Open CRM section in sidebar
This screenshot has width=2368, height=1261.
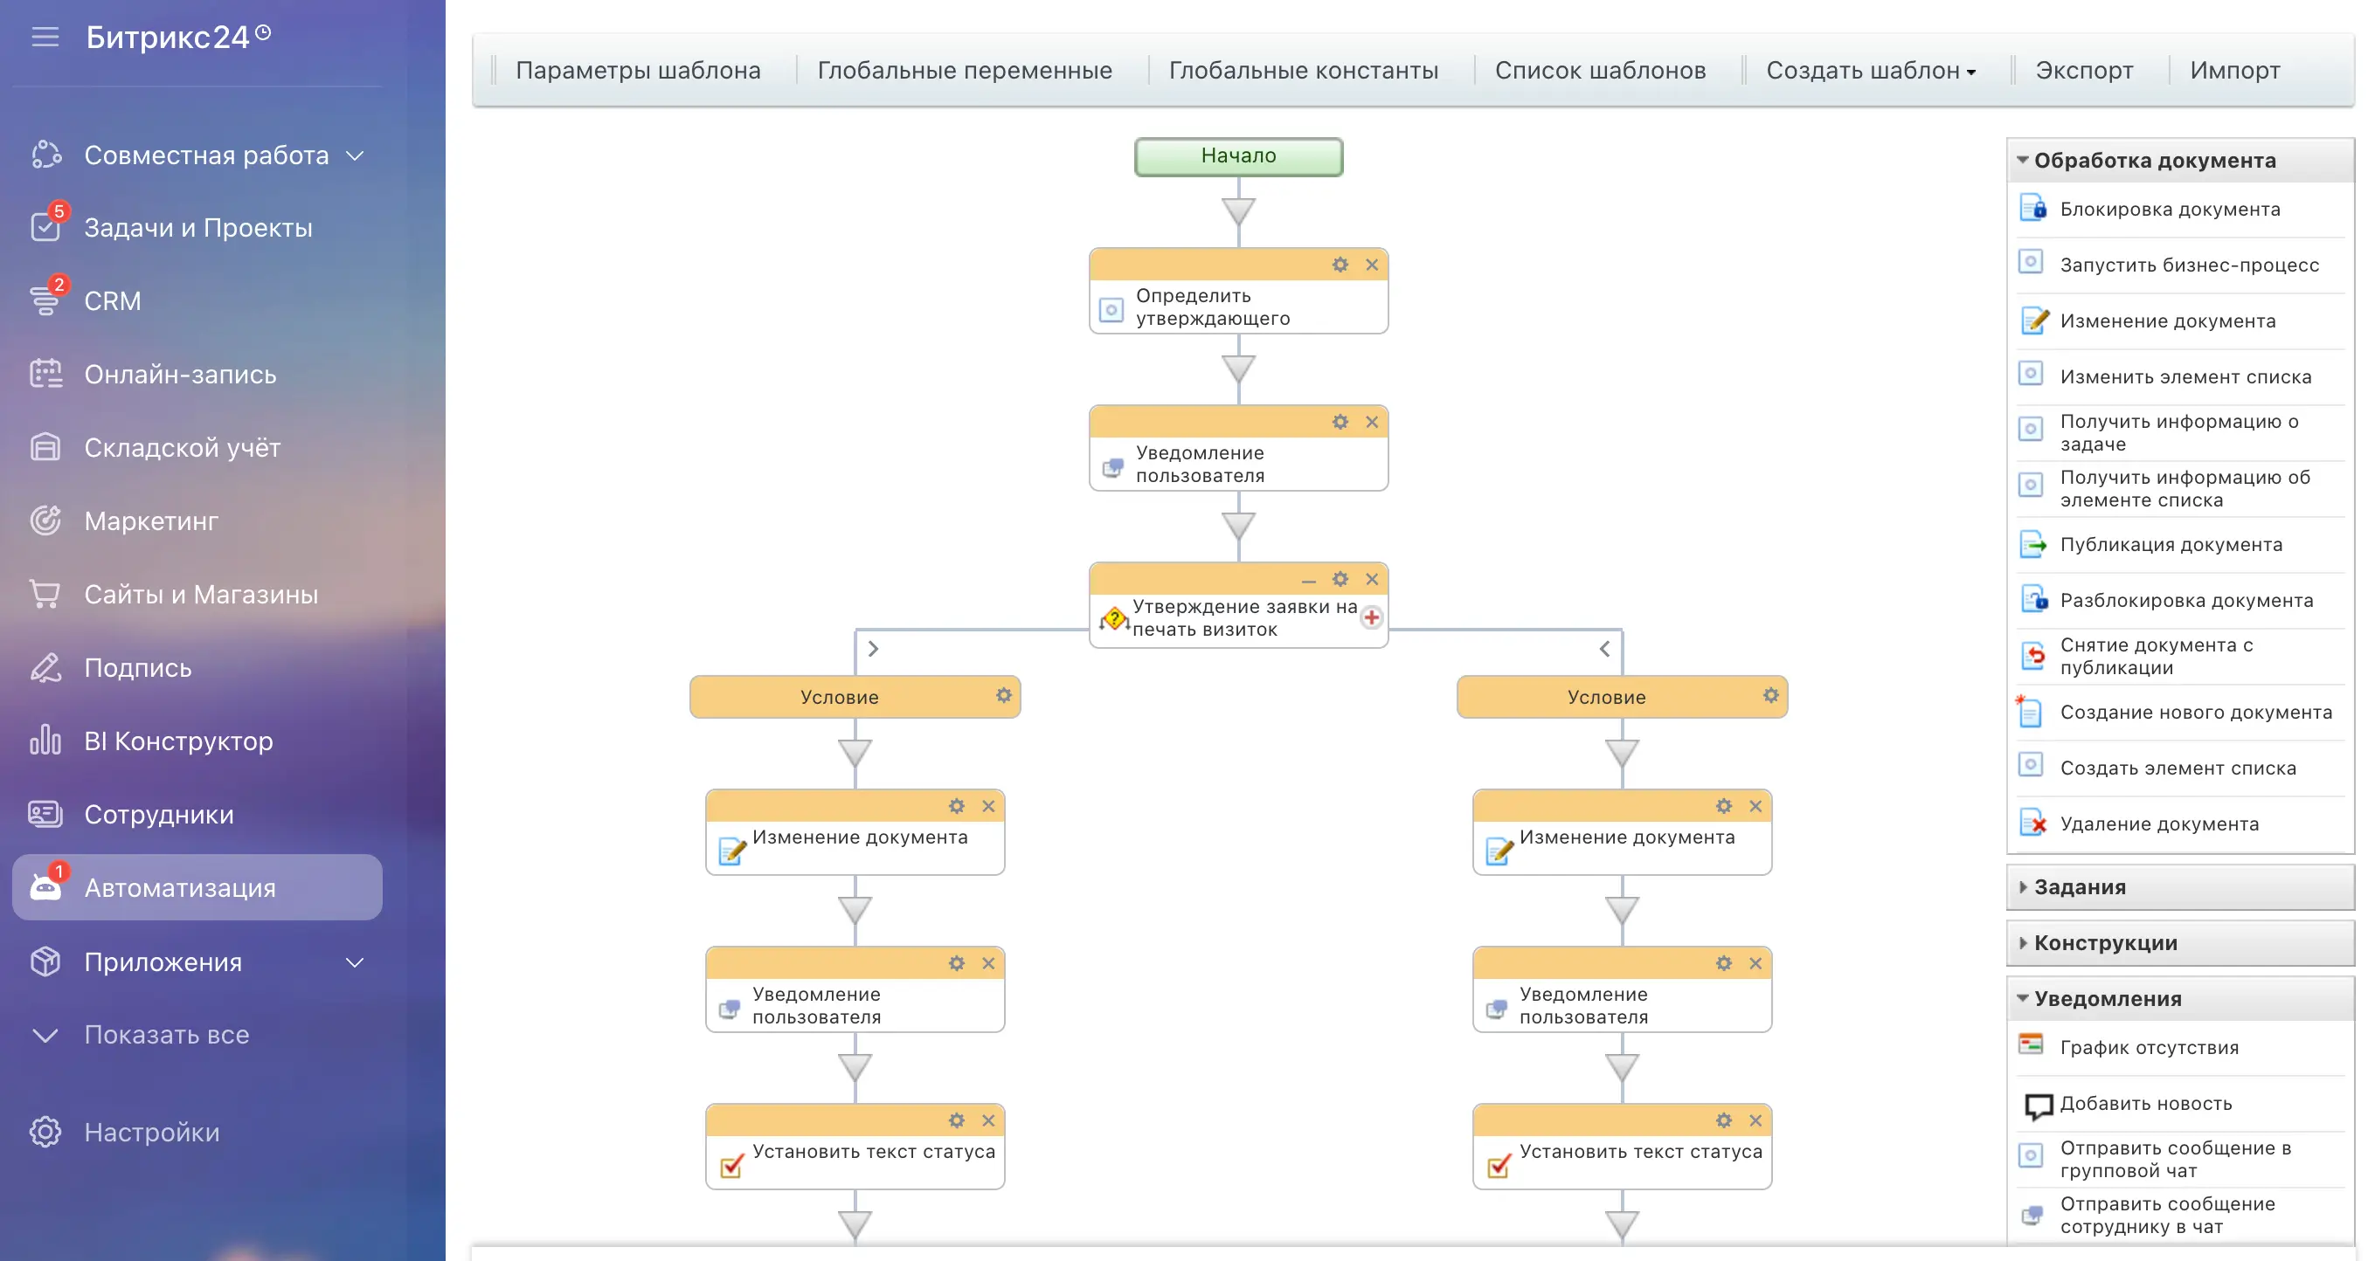pos(112,300)
